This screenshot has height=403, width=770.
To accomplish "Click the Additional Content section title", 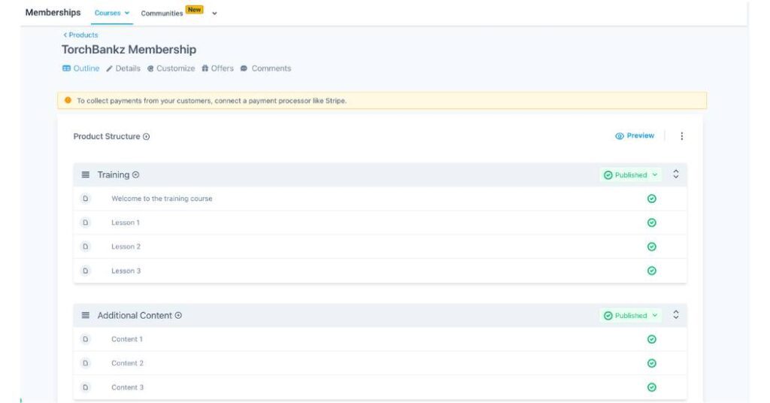I will point(135,315).
